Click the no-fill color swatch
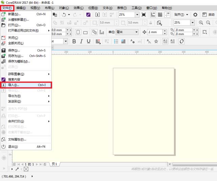This screenshot has width=217, height=181. (x=26, y=169)
